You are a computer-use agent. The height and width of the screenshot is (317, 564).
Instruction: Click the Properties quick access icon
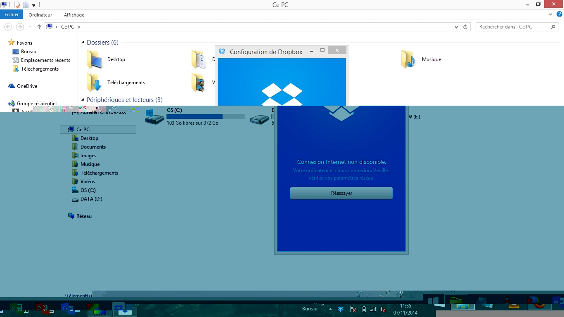point(17,5)
